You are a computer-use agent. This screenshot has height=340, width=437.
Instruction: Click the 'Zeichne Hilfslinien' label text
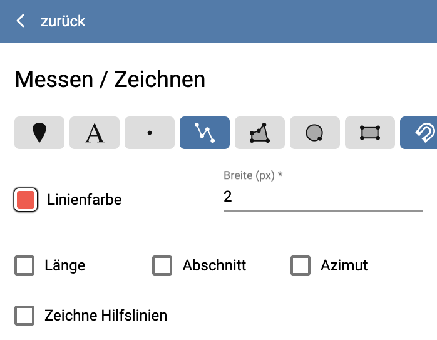106,315
